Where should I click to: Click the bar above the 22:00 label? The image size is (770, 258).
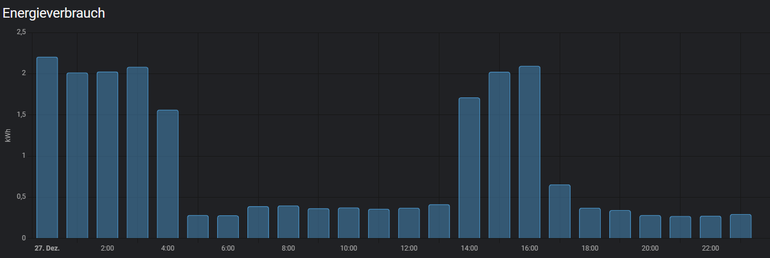(711, 227)
